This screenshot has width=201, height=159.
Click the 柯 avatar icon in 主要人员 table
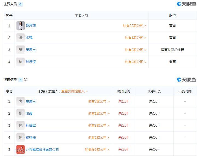click(x=21, y=62)
